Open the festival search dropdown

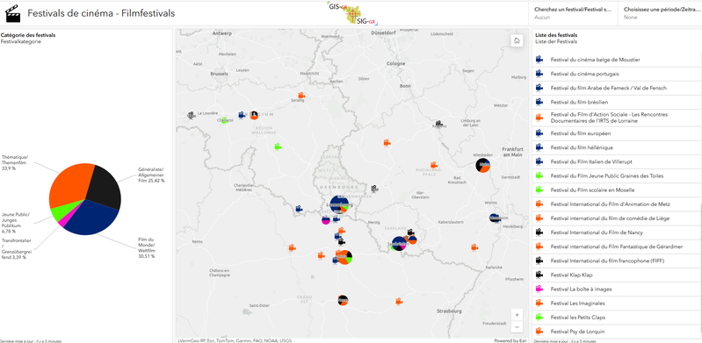pyautogui.click(x=573, y=13)
